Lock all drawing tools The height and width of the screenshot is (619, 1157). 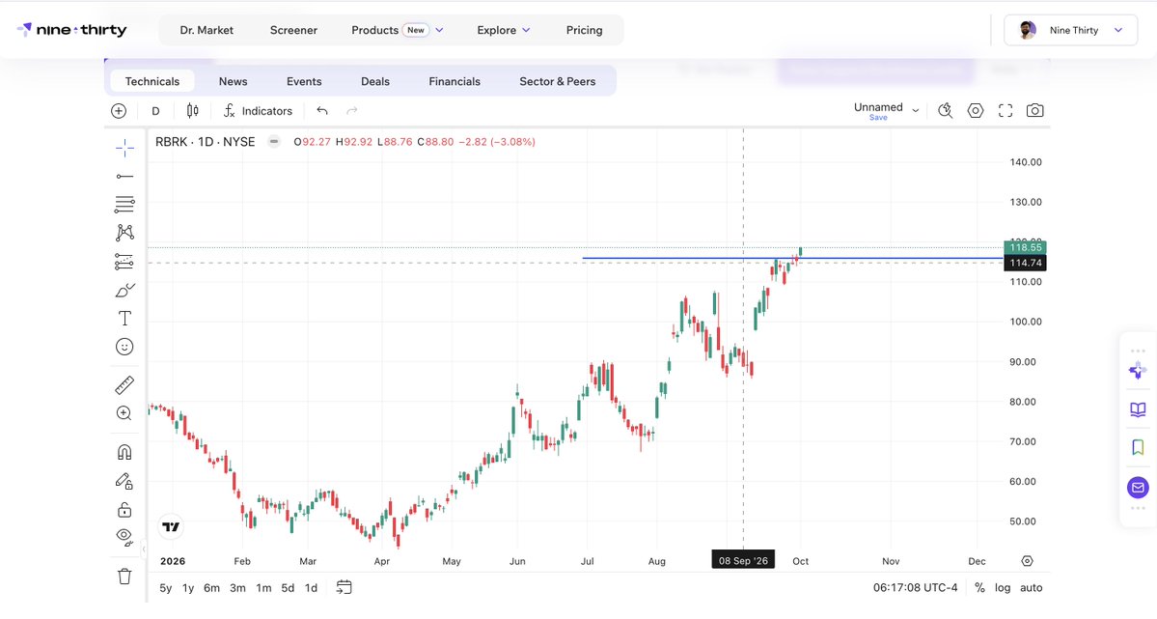click(124, 510)
